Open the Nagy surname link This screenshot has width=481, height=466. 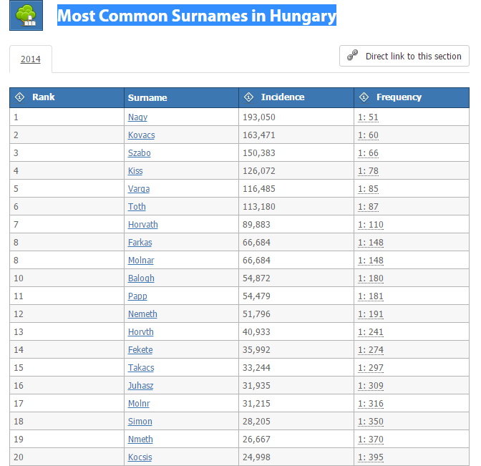137,117
